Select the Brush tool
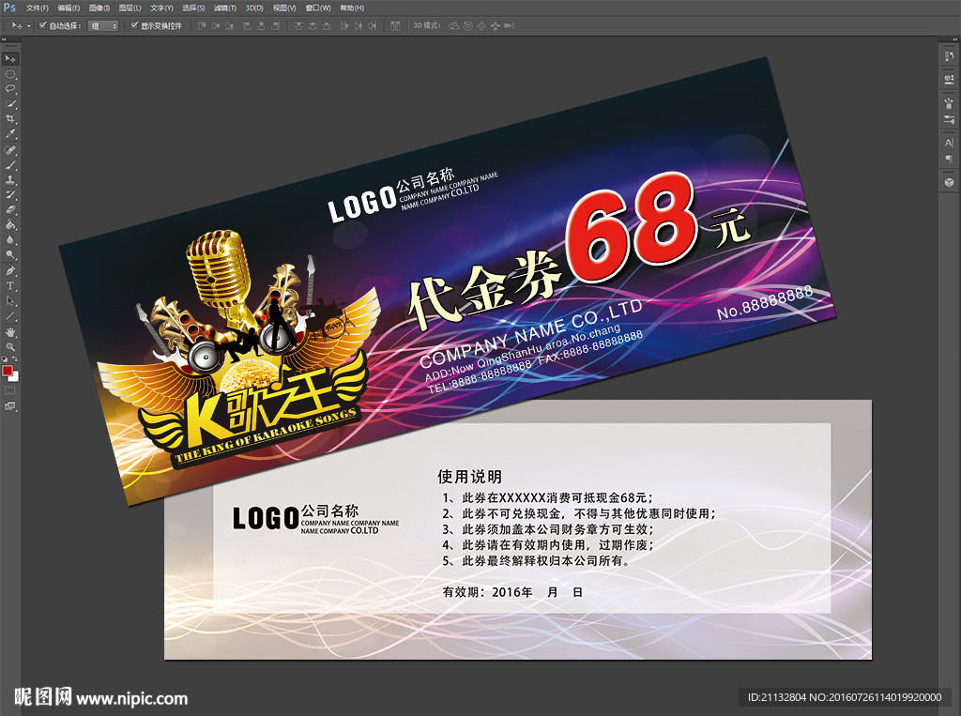This screenshot has height=716, width=961. pos(10,165)
